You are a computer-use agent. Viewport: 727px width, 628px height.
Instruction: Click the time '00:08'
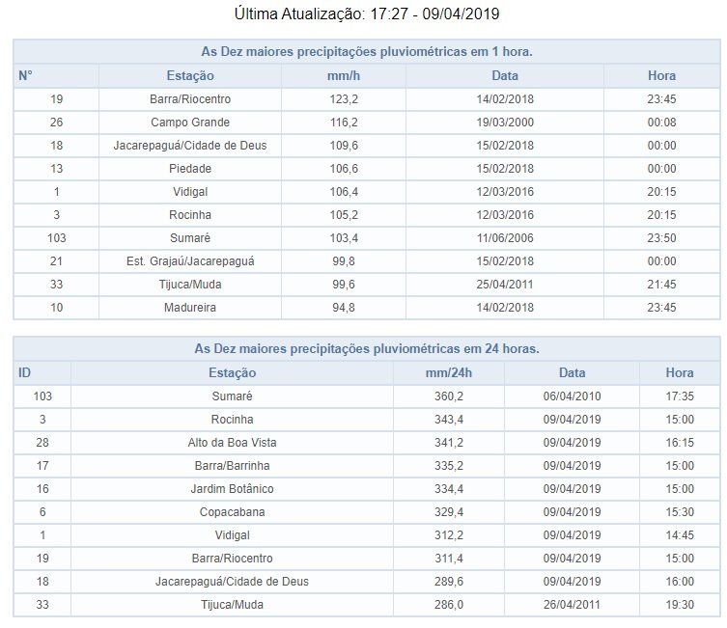pyautogui.click(x=661, y=123)
